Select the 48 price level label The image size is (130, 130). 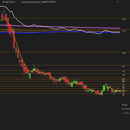pos(123,88)
